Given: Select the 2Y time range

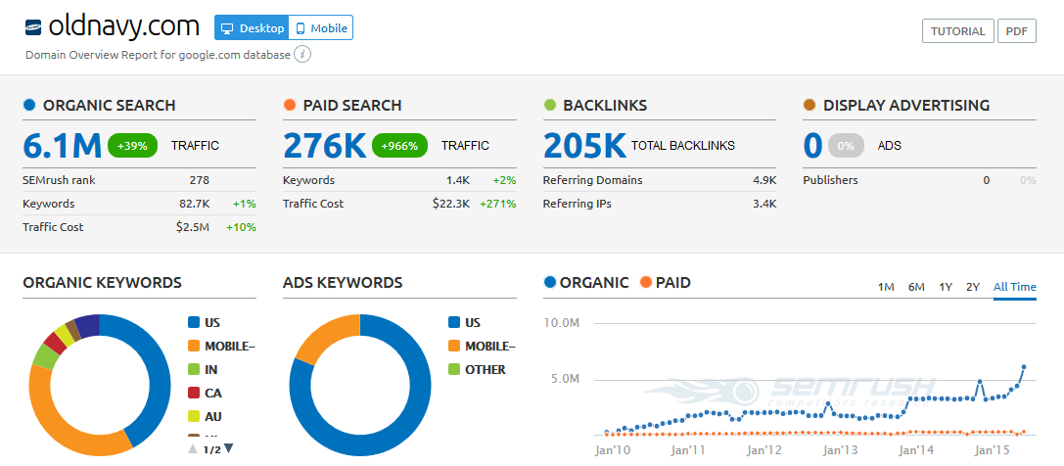Looking at the screenshot, I should click(972, 286).
